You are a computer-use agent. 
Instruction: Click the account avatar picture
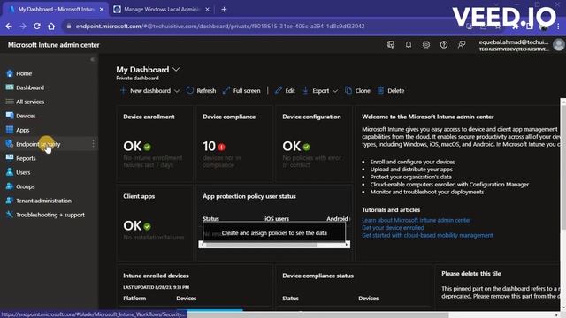(559, 45)
